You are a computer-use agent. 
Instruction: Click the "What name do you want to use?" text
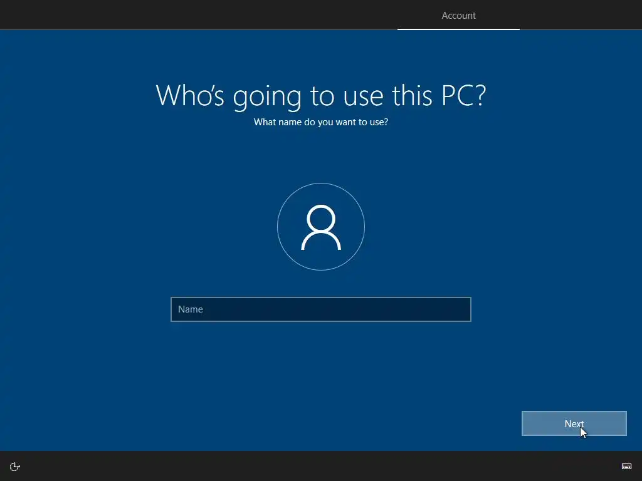click(321, 122)
